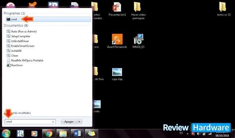
Task: Expand shutdown options arrow
Action: click(x=80, y=122)
